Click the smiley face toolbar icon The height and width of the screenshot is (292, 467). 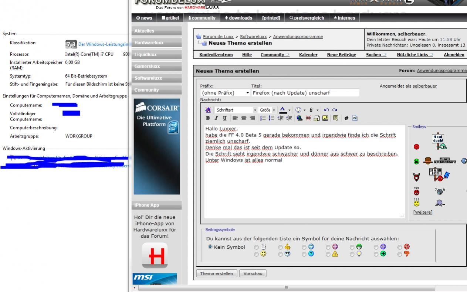click(x=298, y=110)
